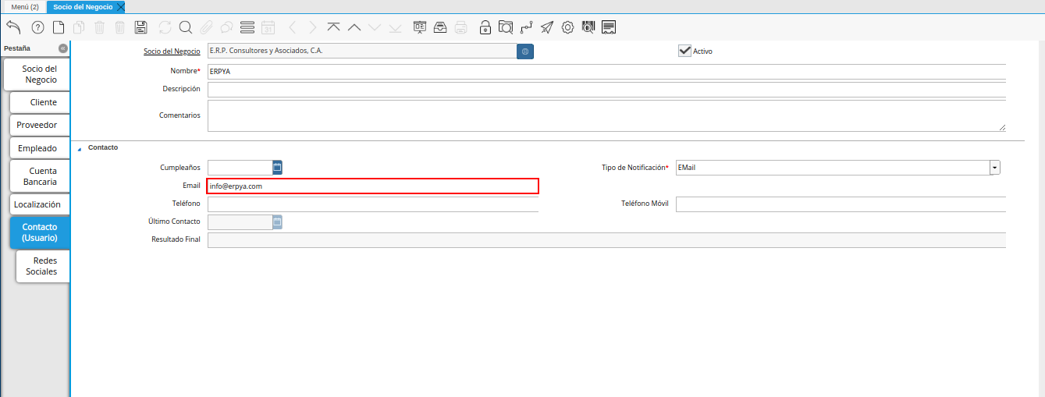Open the Último Contacto calendar picker
Screen dimensions: 1045x397
[277, 222]
